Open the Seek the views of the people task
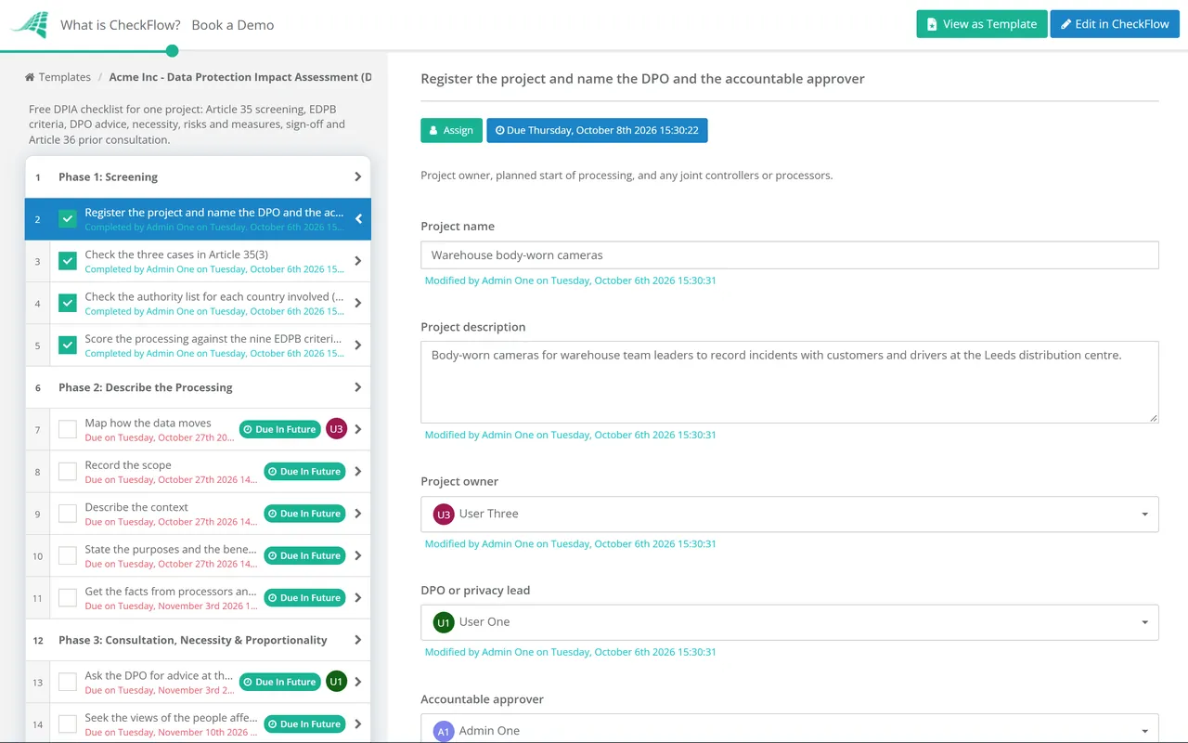Viewport: 1188px width, 743px height. click(171, 718)
